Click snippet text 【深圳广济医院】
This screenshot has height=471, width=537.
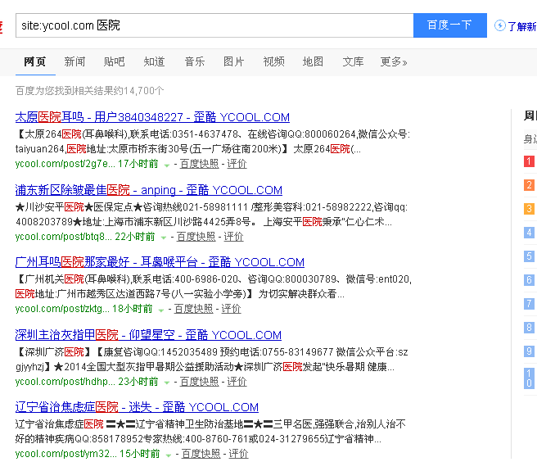coord(54,351)
